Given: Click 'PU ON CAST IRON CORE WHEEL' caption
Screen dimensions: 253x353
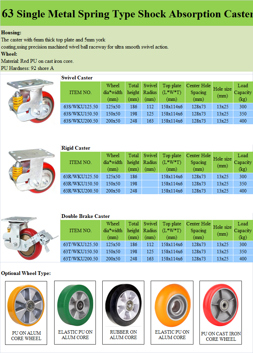Looking at the screenshot, I should point(221,336).
